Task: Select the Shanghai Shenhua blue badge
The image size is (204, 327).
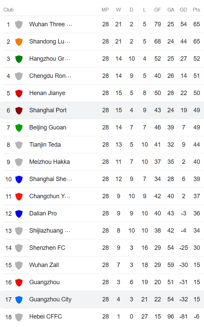Action: (x=19, y=179)
